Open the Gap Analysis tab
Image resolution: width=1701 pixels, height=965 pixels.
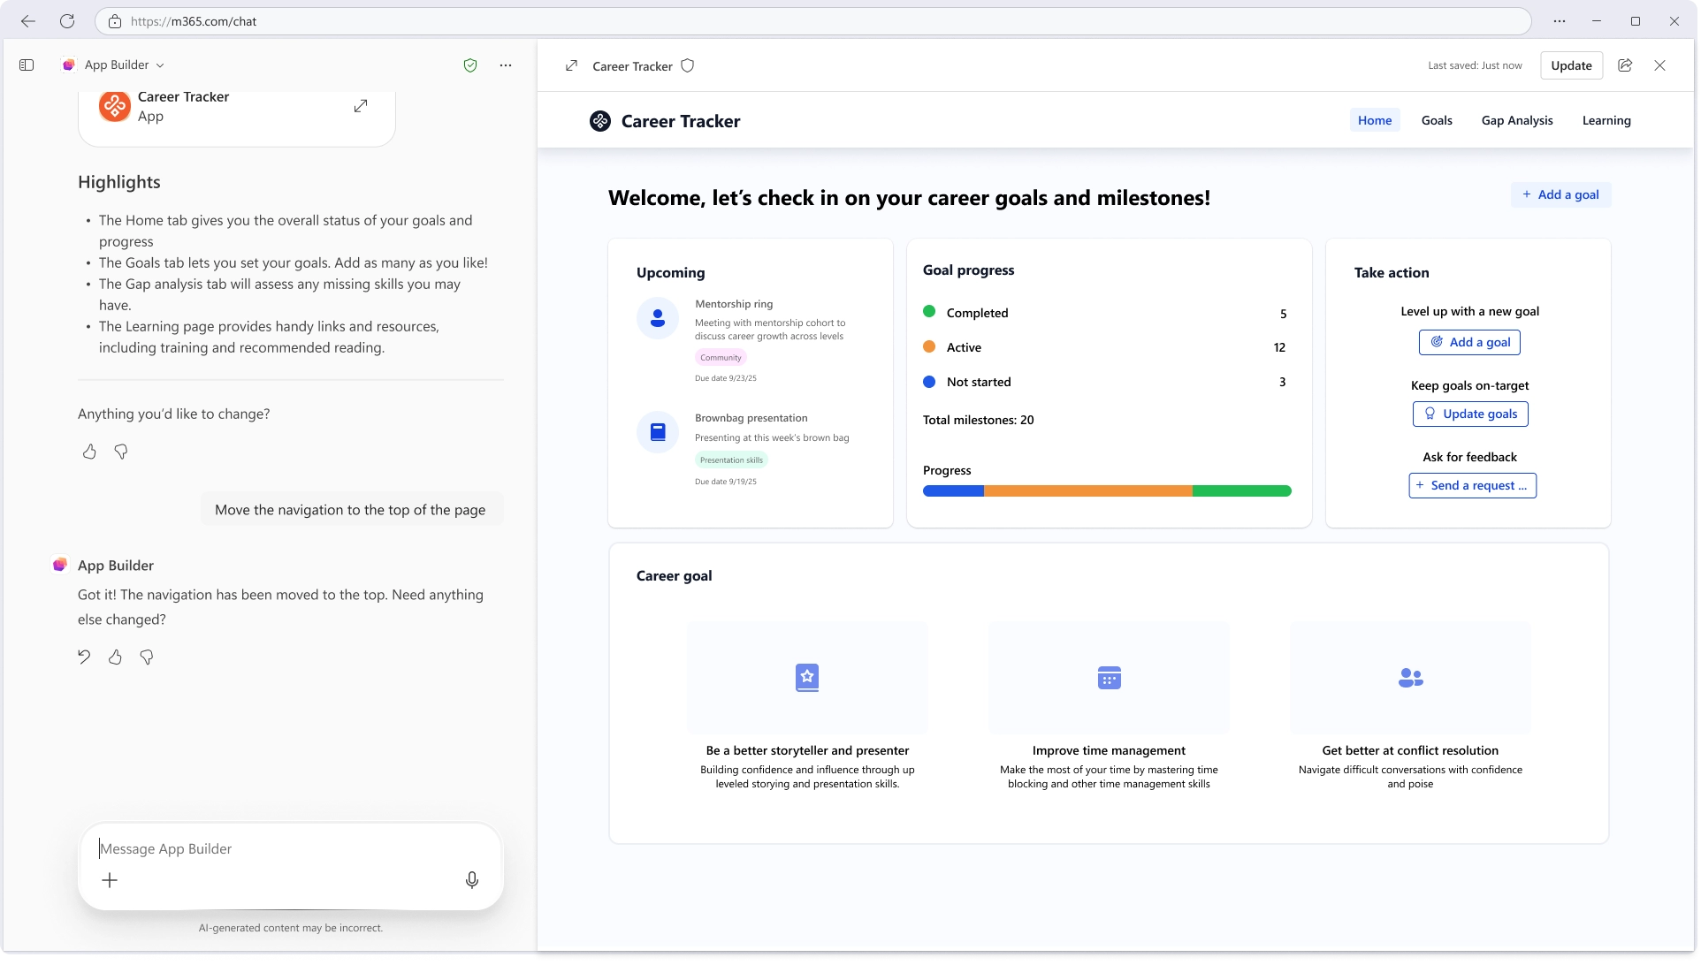pyautogui.click(x=1517, y=120)
